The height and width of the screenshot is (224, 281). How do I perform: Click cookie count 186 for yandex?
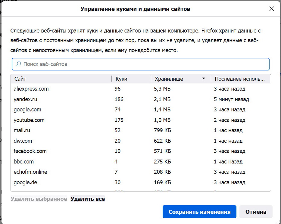119,99
